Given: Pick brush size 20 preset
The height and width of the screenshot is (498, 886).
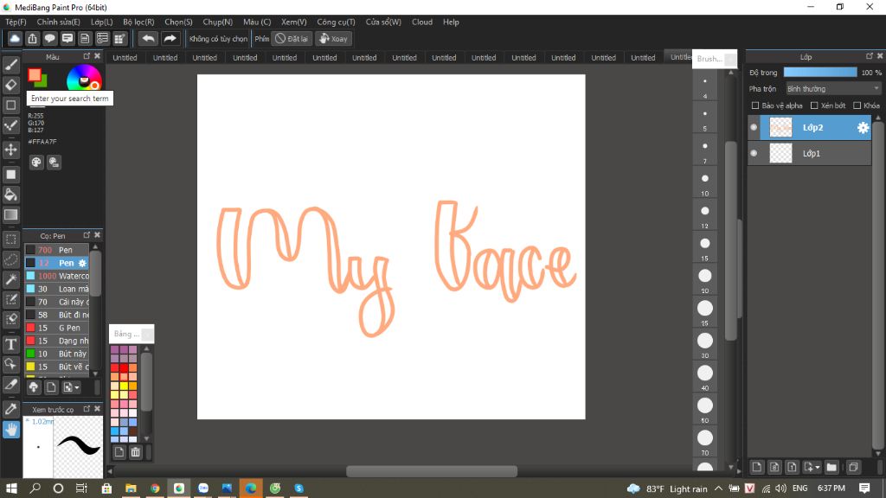Looking at the screenshot, I should click(704, 279).
